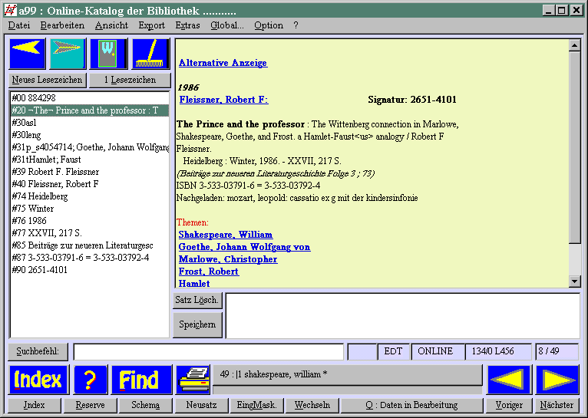The height and width of the screenshot is (418, 588).
Task: Click the Voriger button
Action: tap(509, 405)
